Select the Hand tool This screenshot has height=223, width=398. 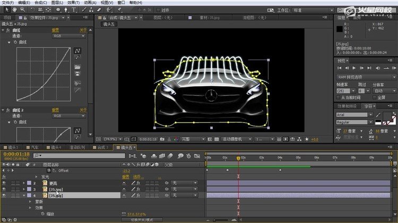pyautogui.click(x=15, y=10)
